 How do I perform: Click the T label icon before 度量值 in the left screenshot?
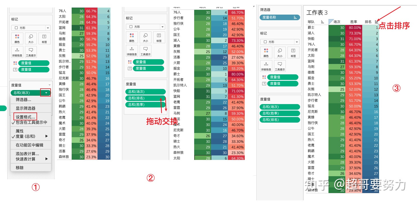pyautogui.click(x=15, y=69)
